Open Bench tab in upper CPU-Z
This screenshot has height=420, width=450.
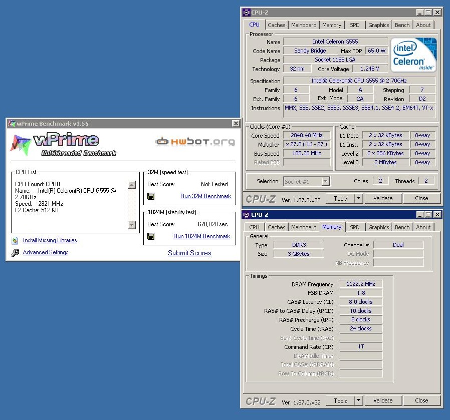tap(402, 25)
